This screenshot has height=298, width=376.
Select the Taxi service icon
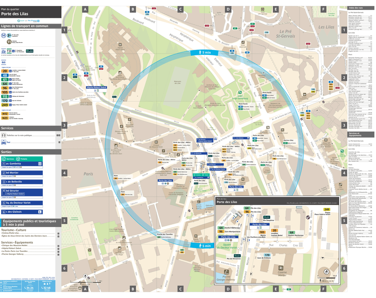pos(4,142)
